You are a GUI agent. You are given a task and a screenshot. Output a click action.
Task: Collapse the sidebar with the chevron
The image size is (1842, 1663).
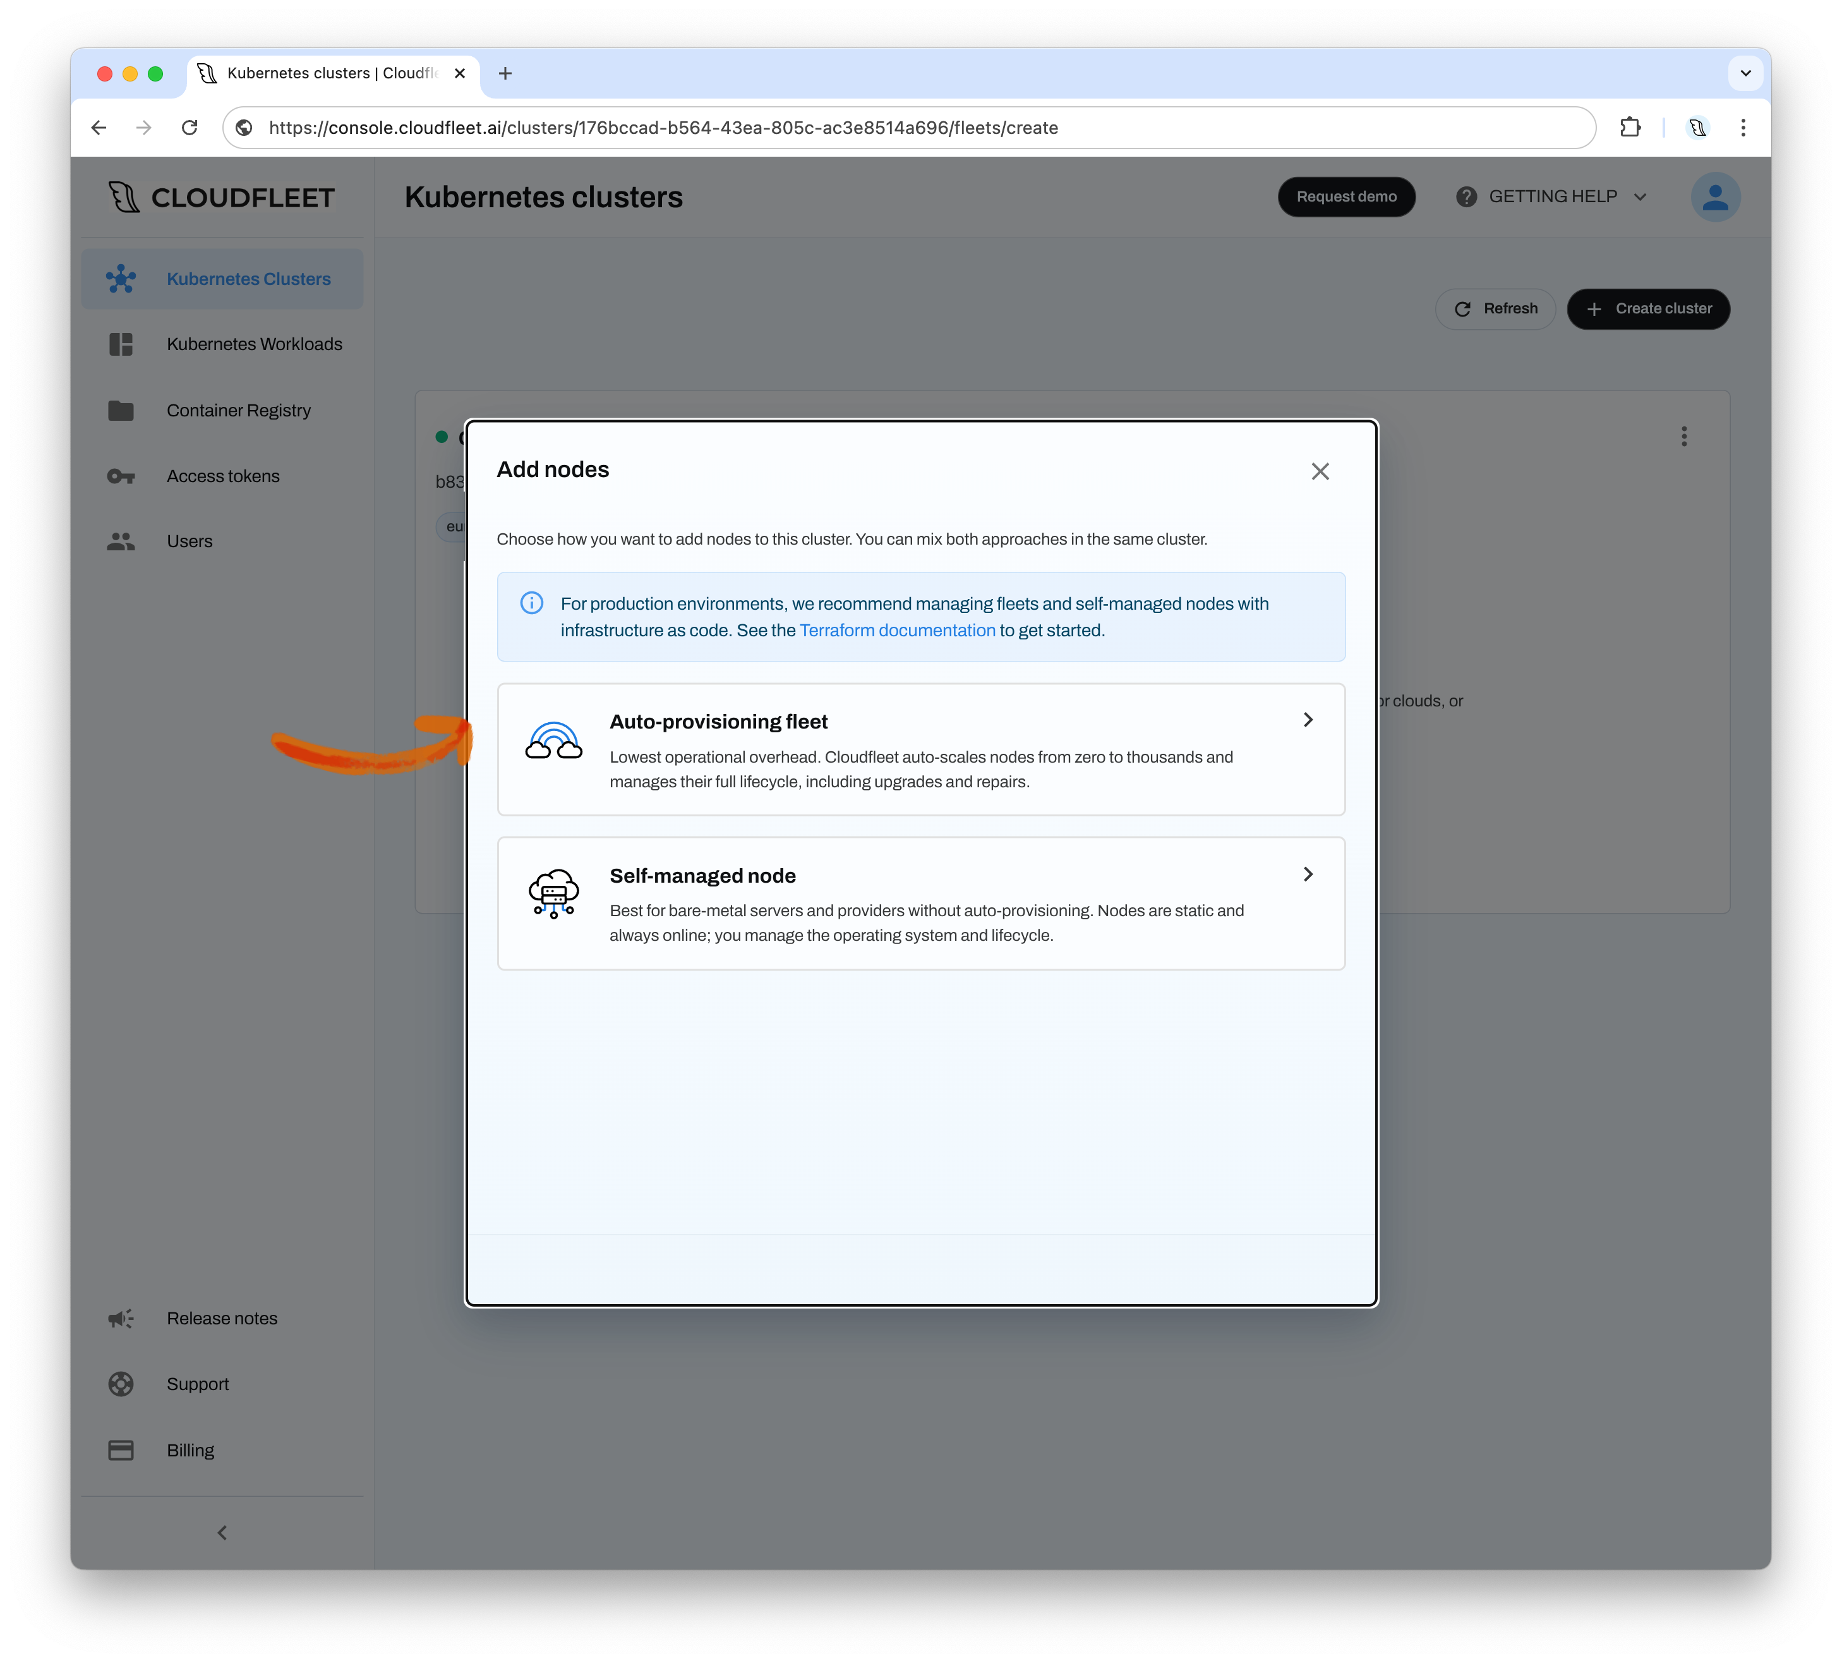tap(222, 1532)
